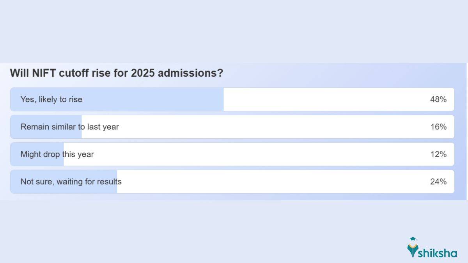468x263 pixels.
Task: Pick the "Might drop this year" option text
Action: 57,154
